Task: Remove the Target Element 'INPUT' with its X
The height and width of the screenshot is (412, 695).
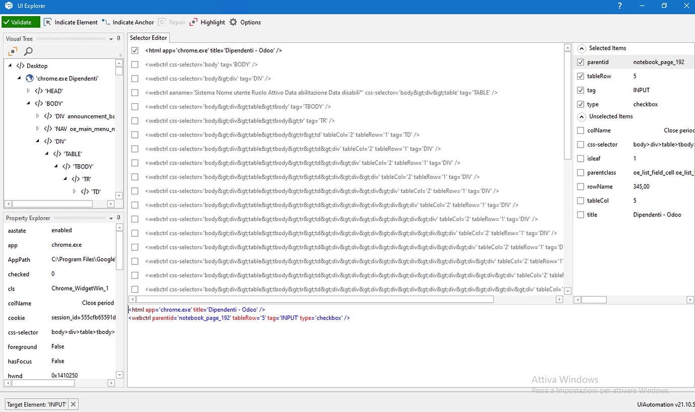Action: [x=73, y=404]
